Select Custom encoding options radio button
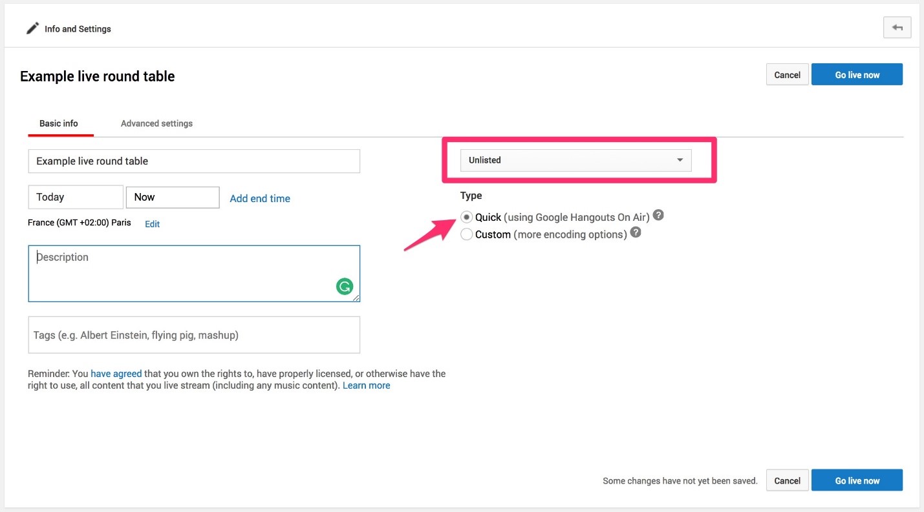The image size is (924, 512). tap(466, 234)
